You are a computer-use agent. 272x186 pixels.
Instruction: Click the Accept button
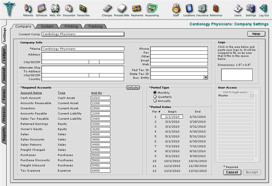pos(252,172)
